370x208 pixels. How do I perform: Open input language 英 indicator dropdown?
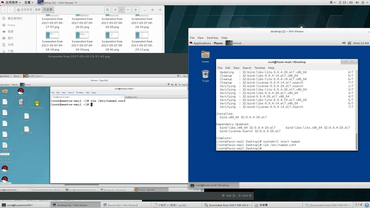tap(332, 2)
